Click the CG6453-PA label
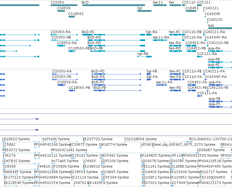232x187 pixels. click(197, 82)
